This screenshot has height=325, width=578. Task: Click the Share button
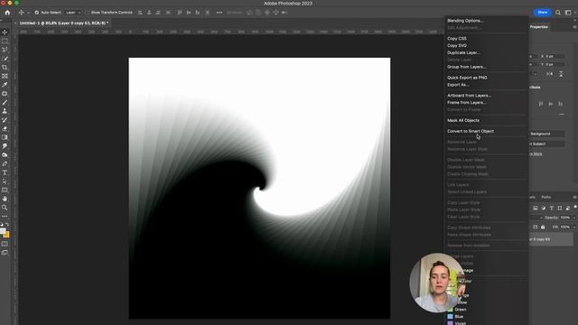pos(542,13)
